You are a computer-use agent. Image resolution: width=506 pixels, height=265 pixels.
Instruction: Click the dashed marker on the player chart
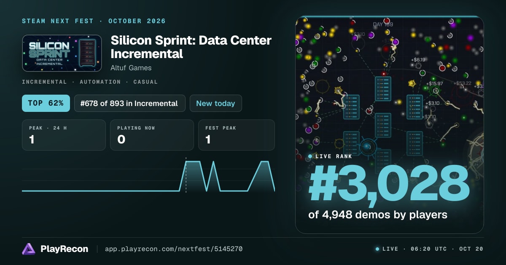186,175
